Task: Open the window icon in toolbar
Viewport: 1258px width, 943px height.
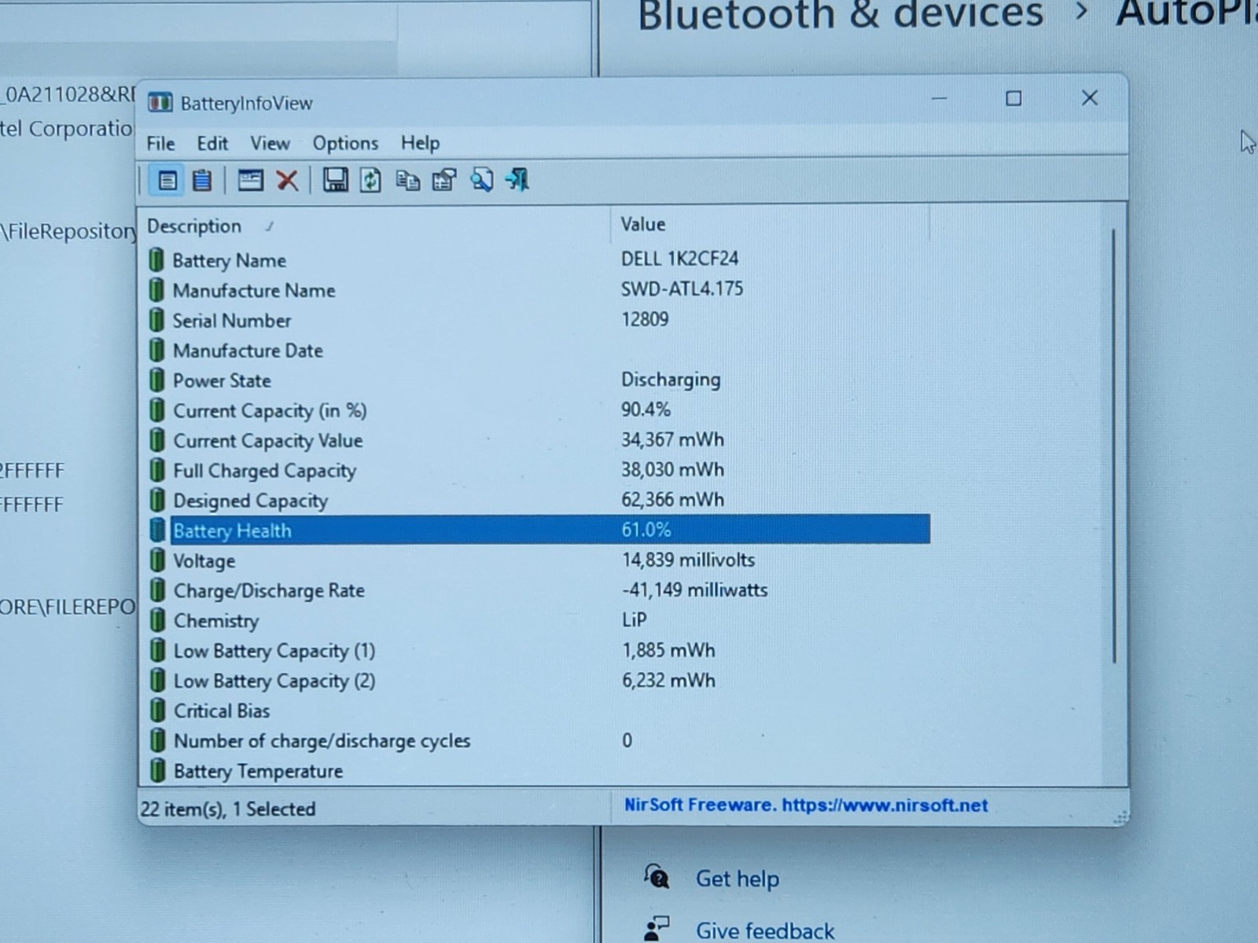Action: pyautogui.click(x=250, y=181)
